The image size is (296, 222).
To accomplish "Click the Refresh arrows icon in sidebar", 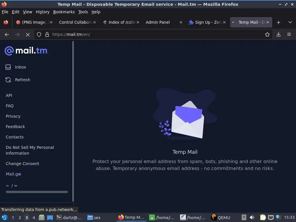I will tap(8, 80).
